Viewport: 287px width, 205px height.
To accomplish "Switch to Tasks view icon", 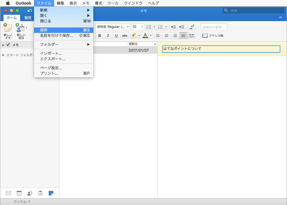I will pos(40,193).
